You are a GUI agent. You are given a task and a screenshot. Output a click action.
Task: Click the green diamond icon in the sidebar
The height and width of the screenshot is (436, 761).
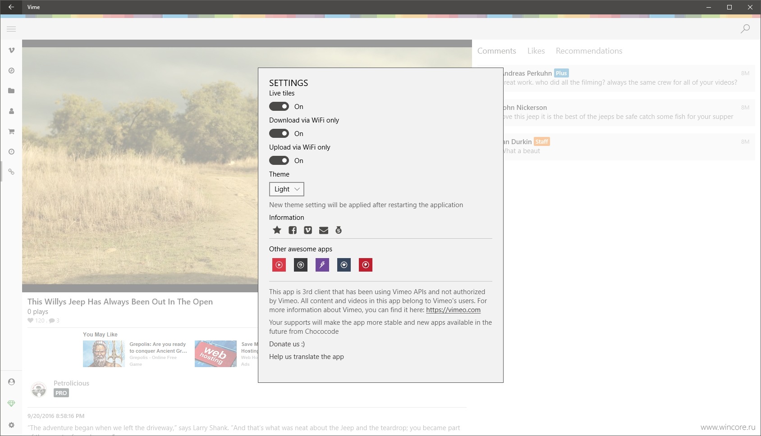(12, 403)
